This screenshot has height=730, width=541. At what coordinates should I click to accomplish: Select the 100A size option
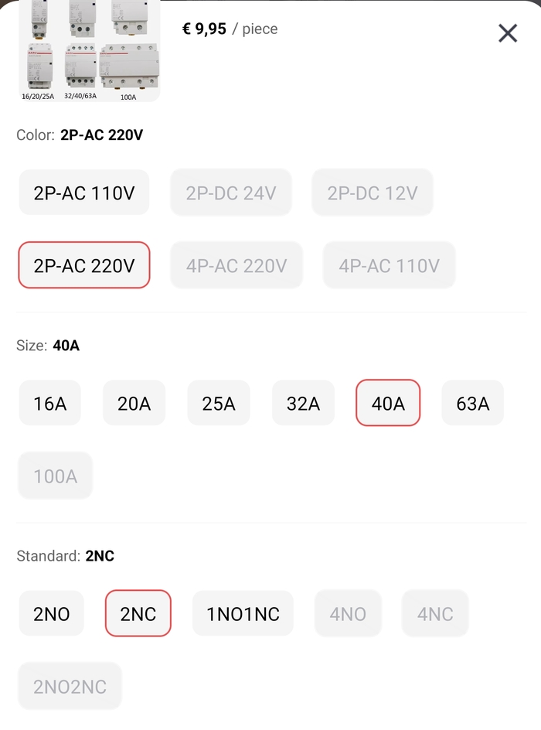coord(56,476)
